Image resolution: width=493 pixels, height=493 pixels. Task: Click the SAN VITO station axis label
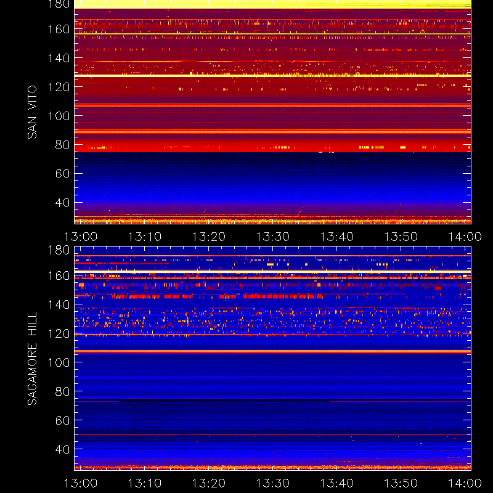[x=32, y=112]
